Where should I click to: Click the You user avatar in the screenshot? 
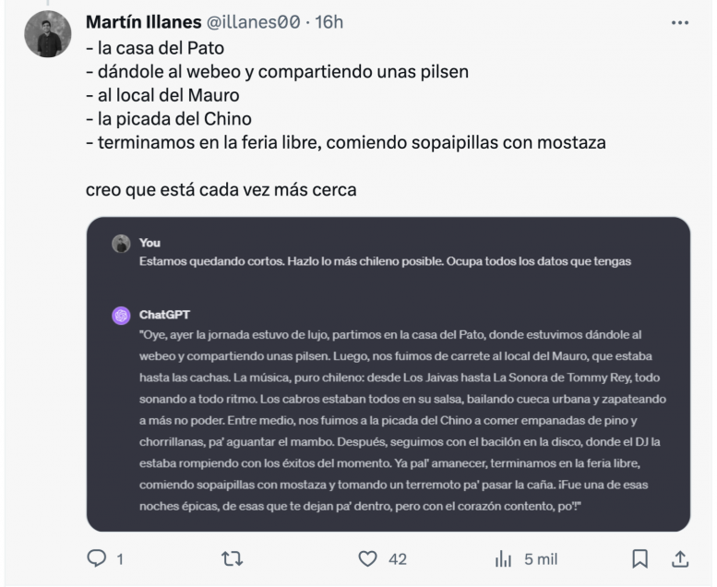[120, 244]
